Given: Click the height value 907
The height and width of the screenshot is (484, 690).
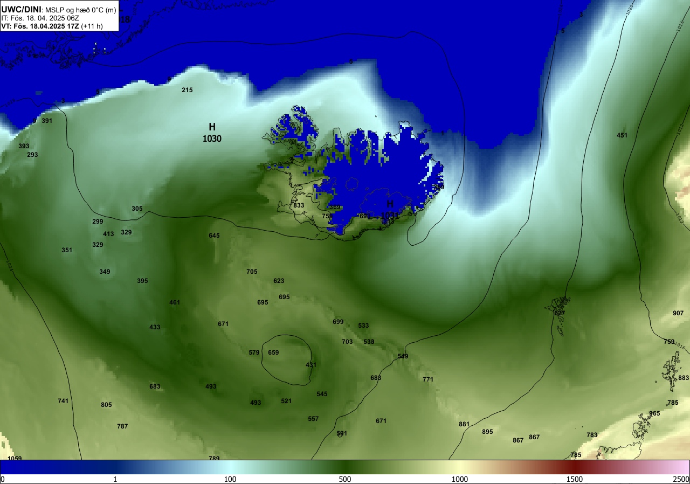Looking at the screenshot, I should point(678,313).
